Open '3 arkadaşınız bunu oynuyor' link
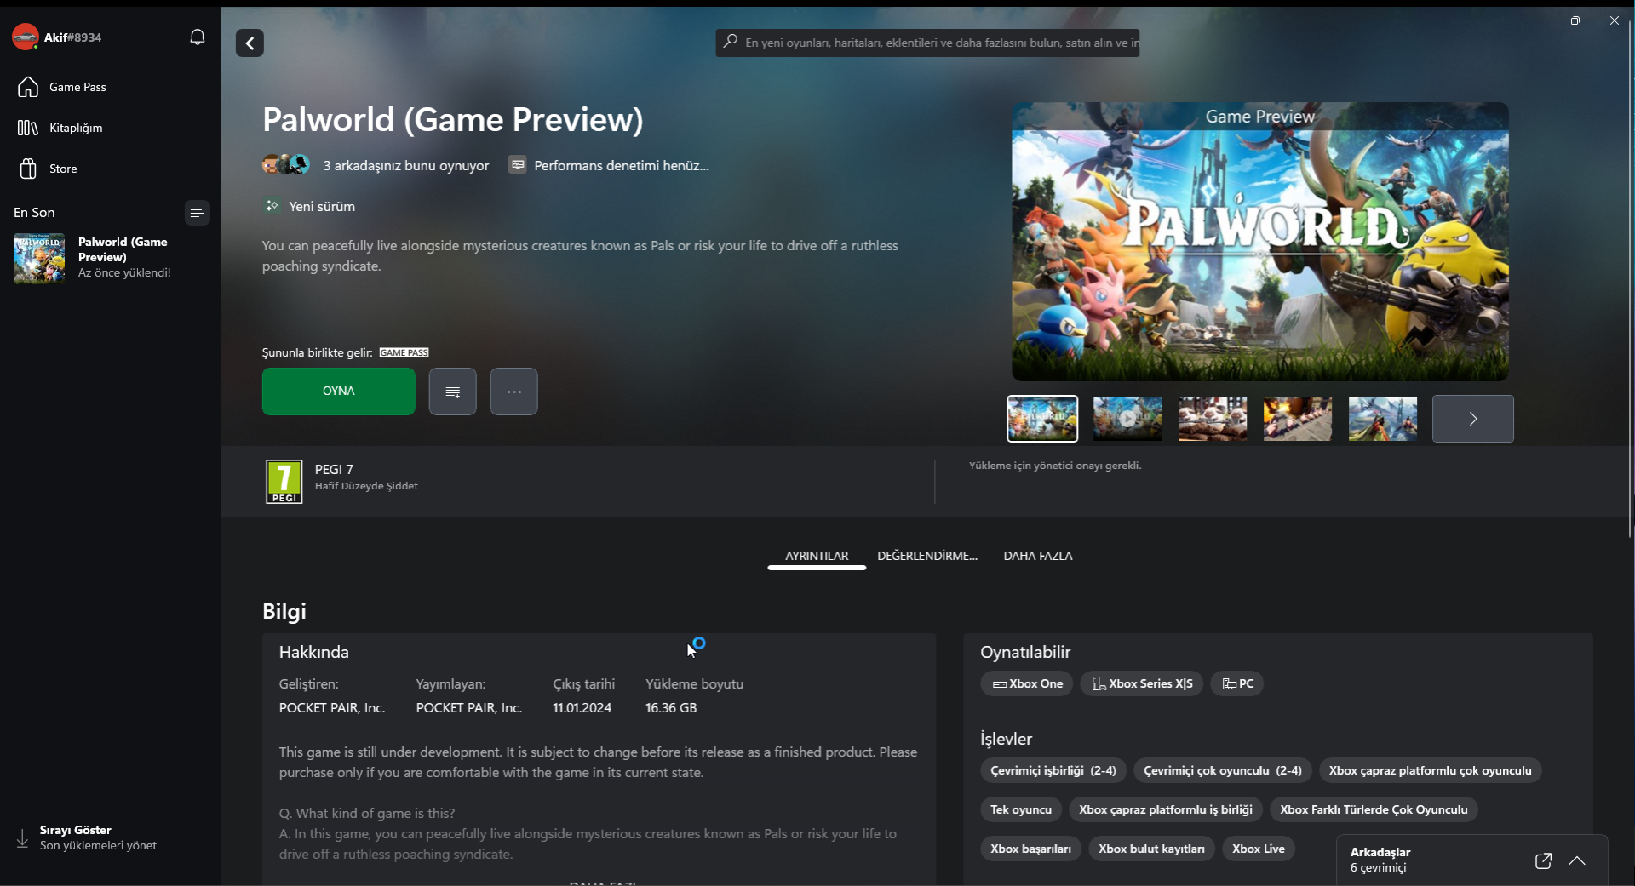 point(406,166)
